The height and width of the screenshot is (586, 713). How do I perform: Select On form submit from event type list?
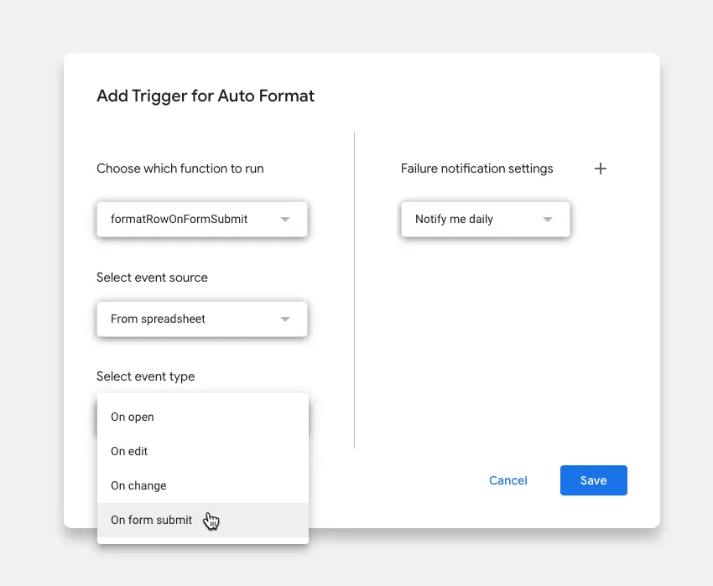click(x=151, y=520)
